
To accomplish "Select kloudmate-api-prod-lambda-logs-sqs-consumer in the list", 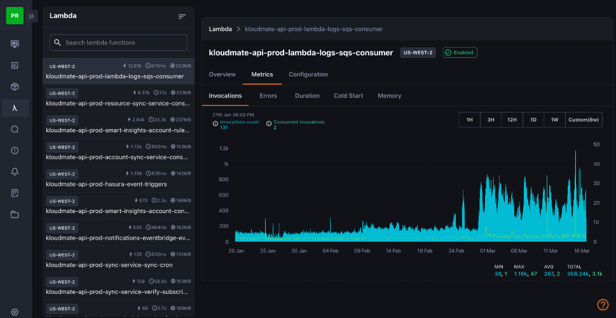I will (x=118, y=71).
